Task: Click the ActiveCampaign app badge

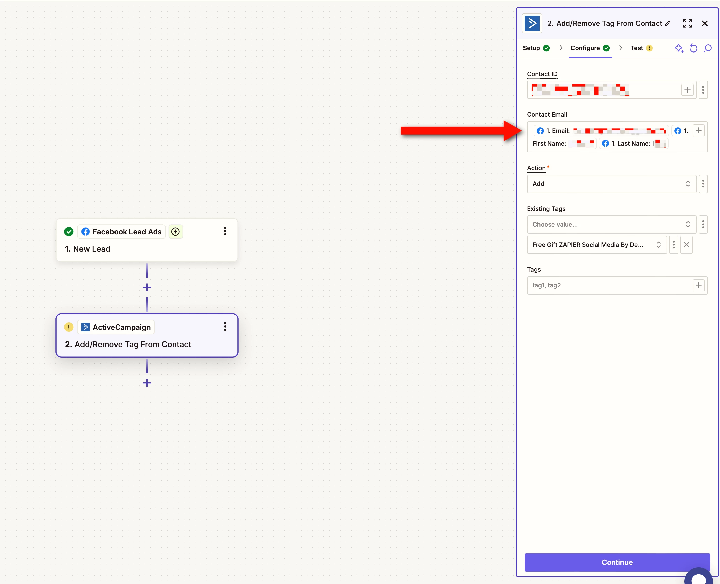Action: point(116,327)
